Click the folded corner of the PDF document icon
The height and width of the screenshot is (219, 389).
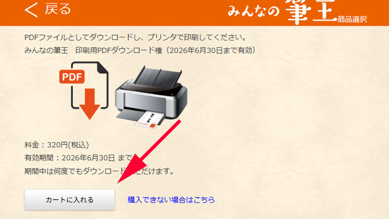103,67
